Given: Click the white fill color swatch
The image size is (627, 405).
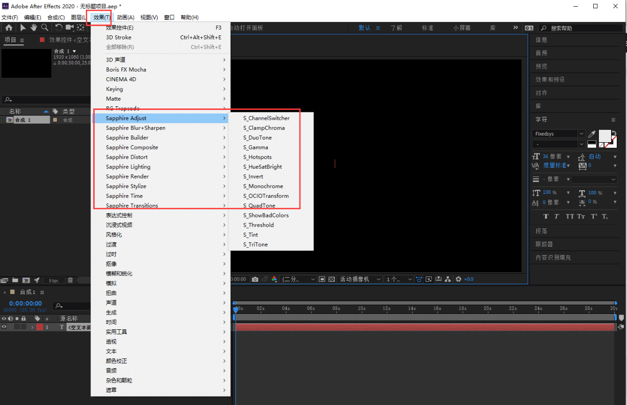Looking at the screenshot, I should (x=604, y=135).
